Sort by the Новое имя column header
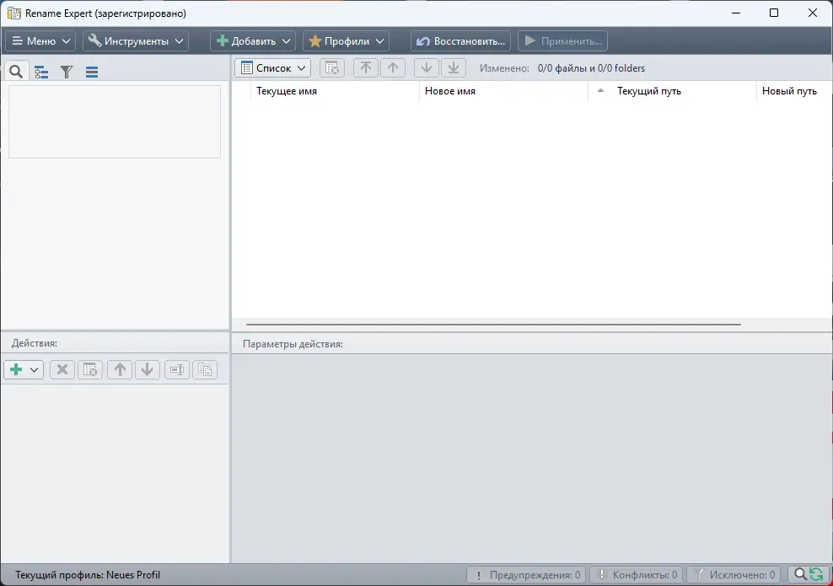 (x=503, y=91)
